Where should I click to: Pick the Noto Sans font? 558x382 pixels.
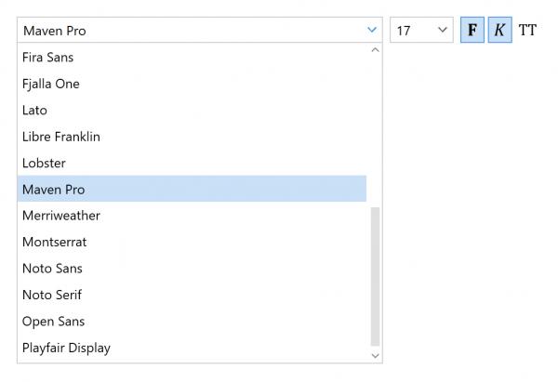[x=52, y=269]
